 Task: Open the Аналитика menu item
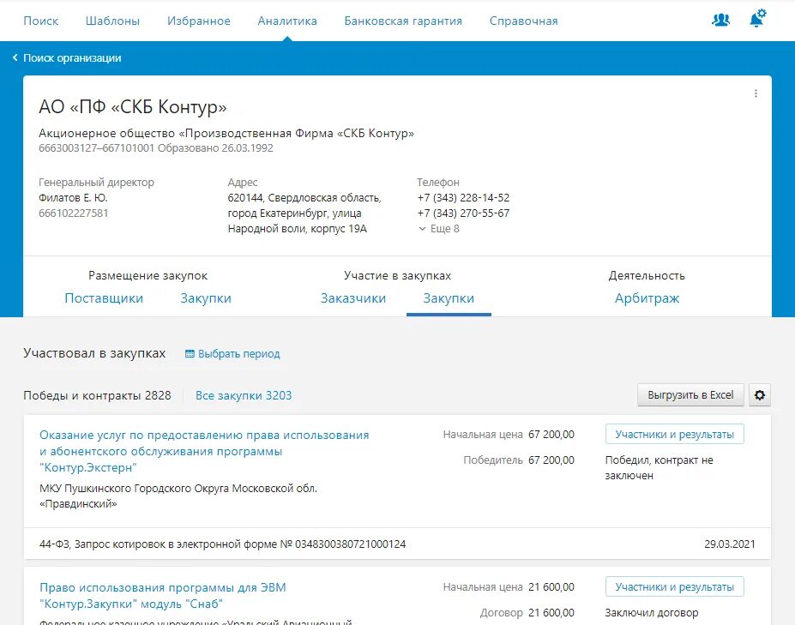pyautogui.click(x=287, y=21)
